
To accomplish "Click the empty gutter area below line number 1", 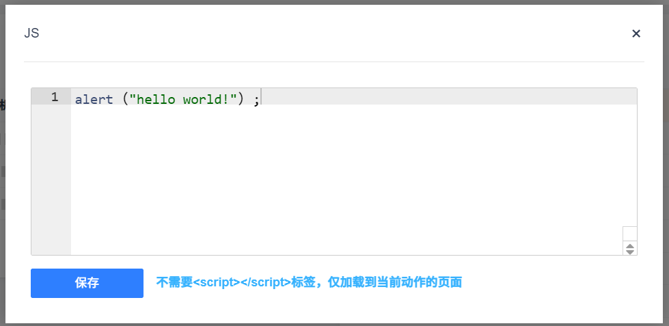I will coord(51,178).
